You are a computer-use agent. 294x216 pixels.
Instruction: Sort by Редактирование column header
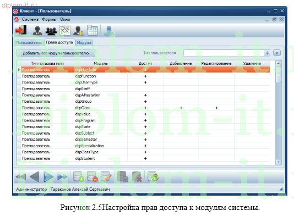point(216,63)
